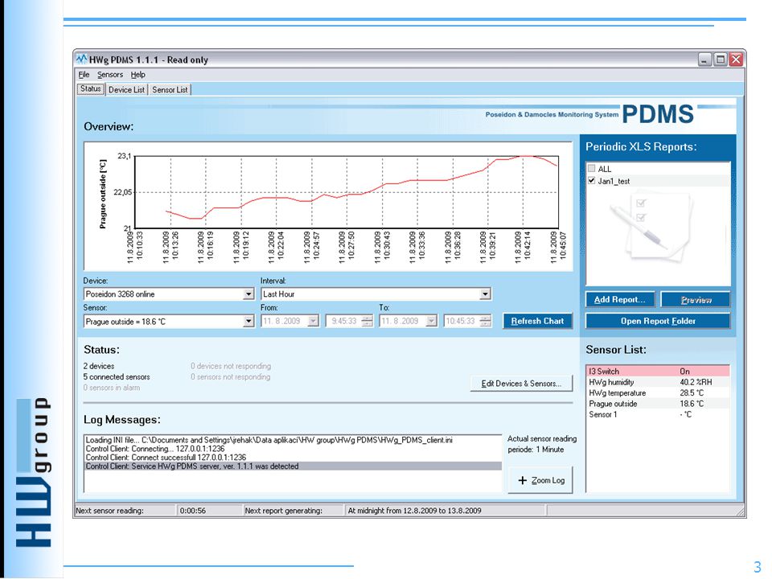The height and width of the screenshot is (579, 772).
Task: Click the Add Report button
Action: tap(620, 299)
